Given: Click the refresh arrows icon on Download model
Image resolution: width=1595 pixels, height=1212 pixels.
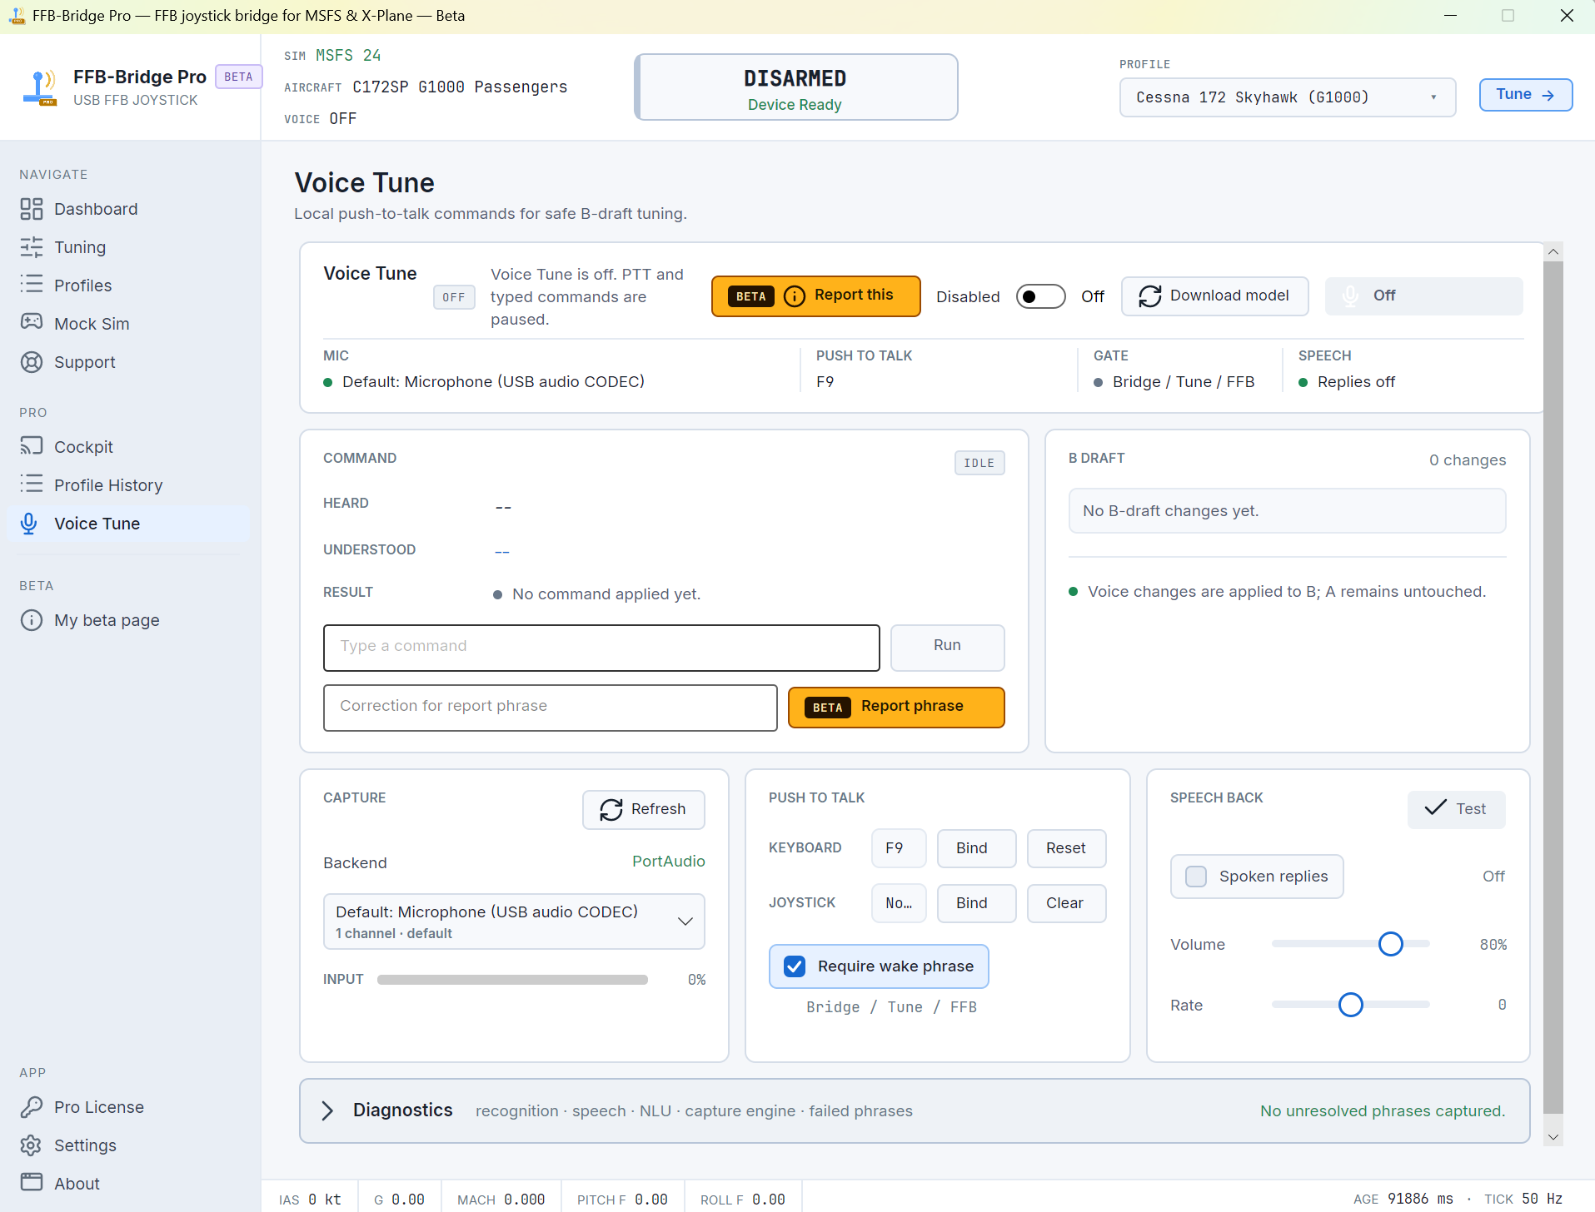Looking at the screenshot, I should [1150, 296].
